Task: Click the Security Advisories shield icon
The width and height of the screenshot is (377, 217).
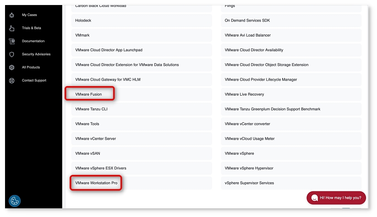Action: pos(12,54)
